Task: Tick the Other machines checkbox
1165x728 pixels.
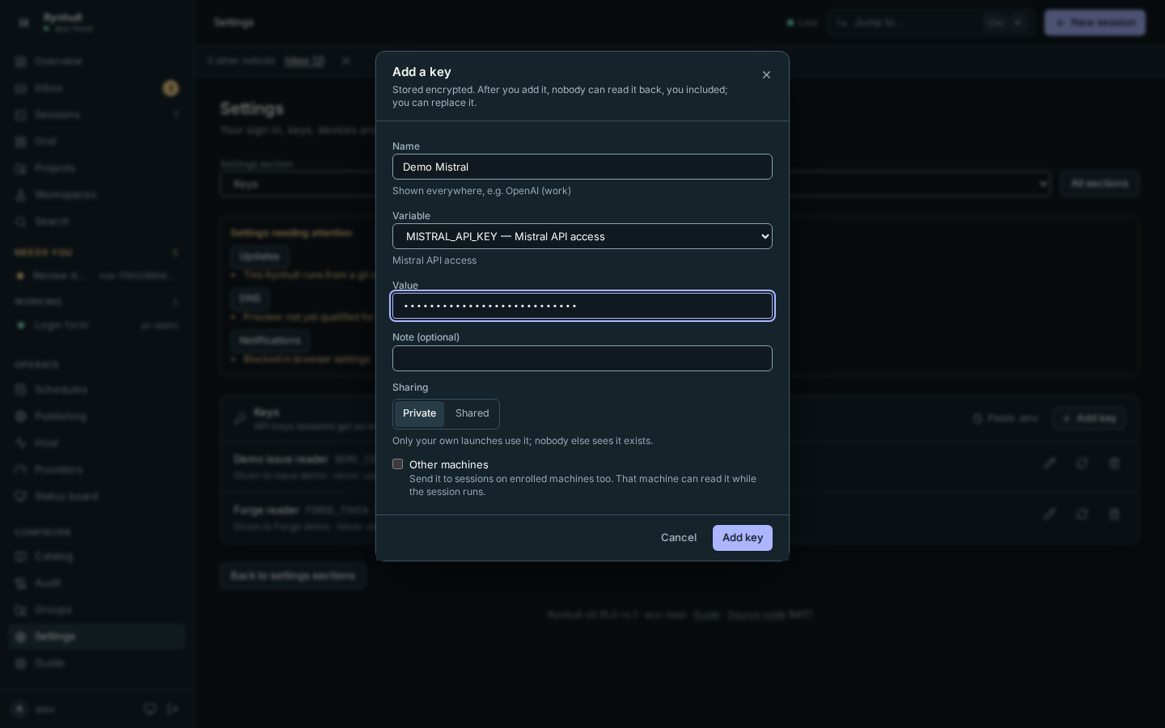Action: pyautogui.click(x=397, y=464)
